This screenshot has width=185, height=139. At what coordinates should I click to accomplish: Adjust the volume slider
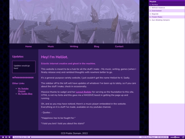click(175, 137)
